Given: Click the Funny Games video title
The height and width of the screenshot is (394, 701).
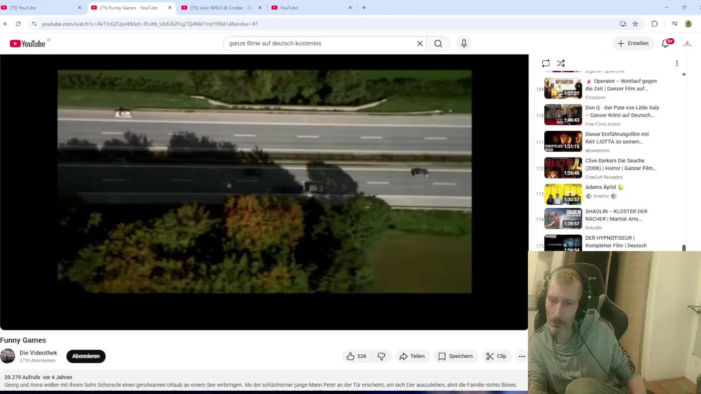Looking at the screenshot, I should pos(23,340).
